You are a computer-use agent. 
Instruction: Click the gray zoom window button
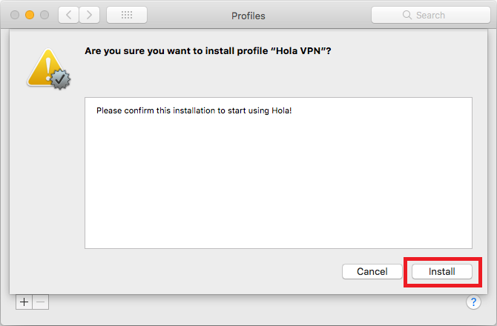45,15
